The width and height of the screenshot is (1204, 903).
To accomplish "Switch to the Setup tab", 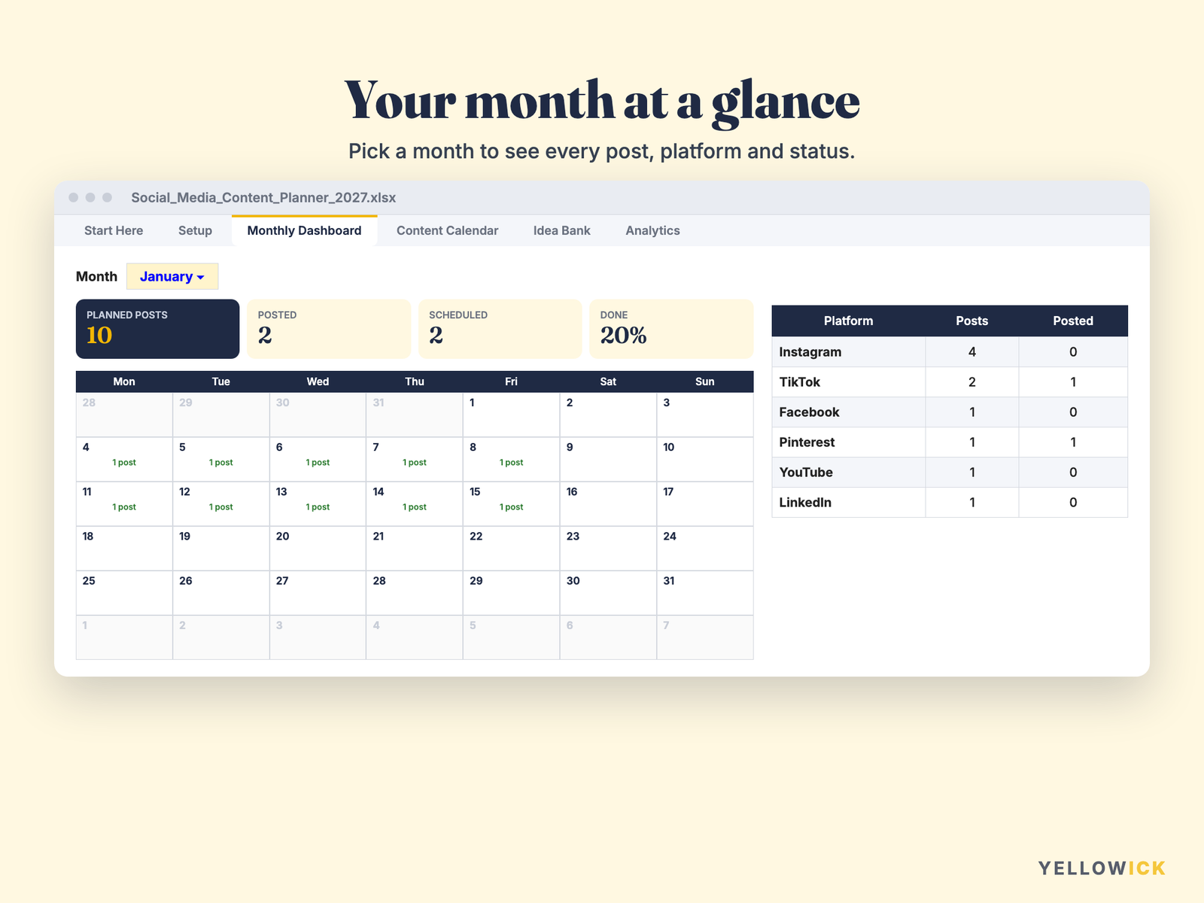I will [x=195, y=230].
